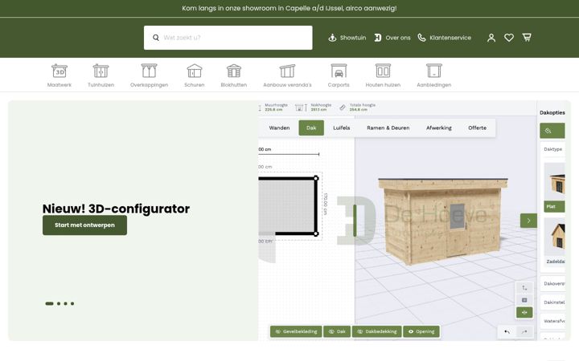Switch to the green Dak tab
Screen dimensions: 579x361
coord(311,128)
